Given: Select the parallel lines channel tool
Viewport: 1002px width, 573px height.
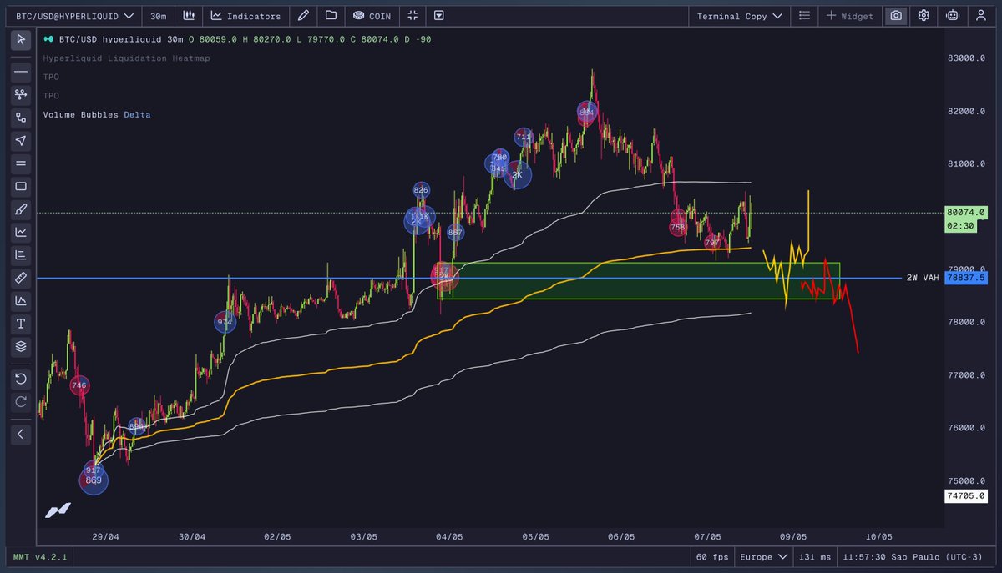Looking at the screenshot, I should tap(21, 163).
